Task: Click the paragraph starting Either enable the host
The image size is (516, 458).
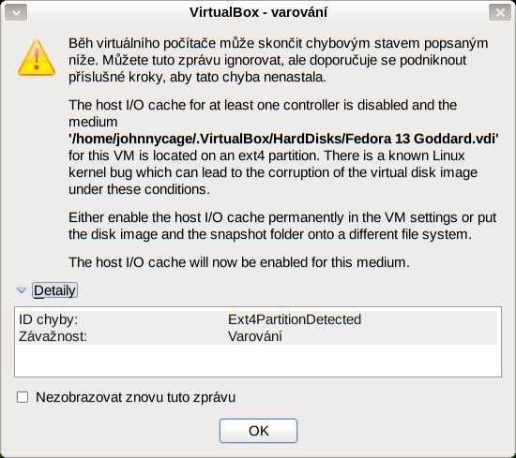Action: 282,226
